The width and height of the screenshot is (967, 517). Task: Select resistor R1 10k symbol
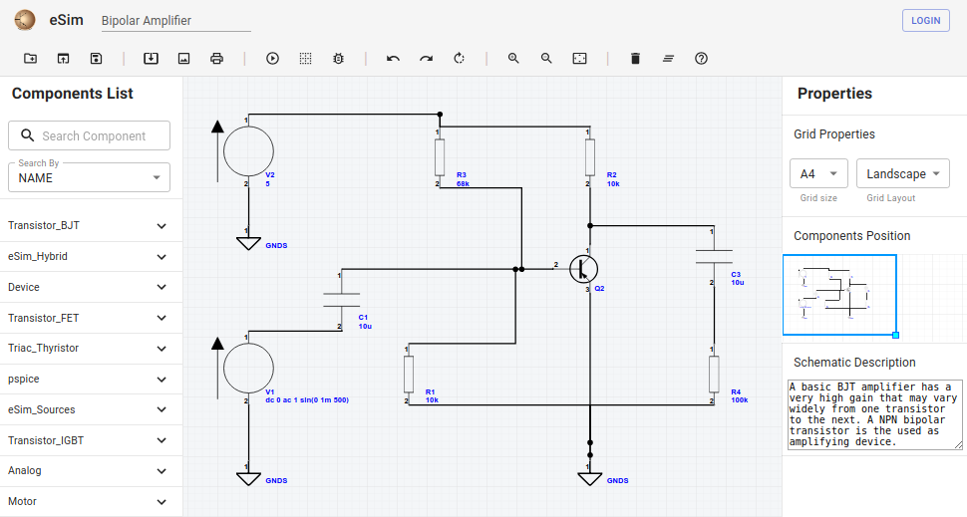click(409, 374)
